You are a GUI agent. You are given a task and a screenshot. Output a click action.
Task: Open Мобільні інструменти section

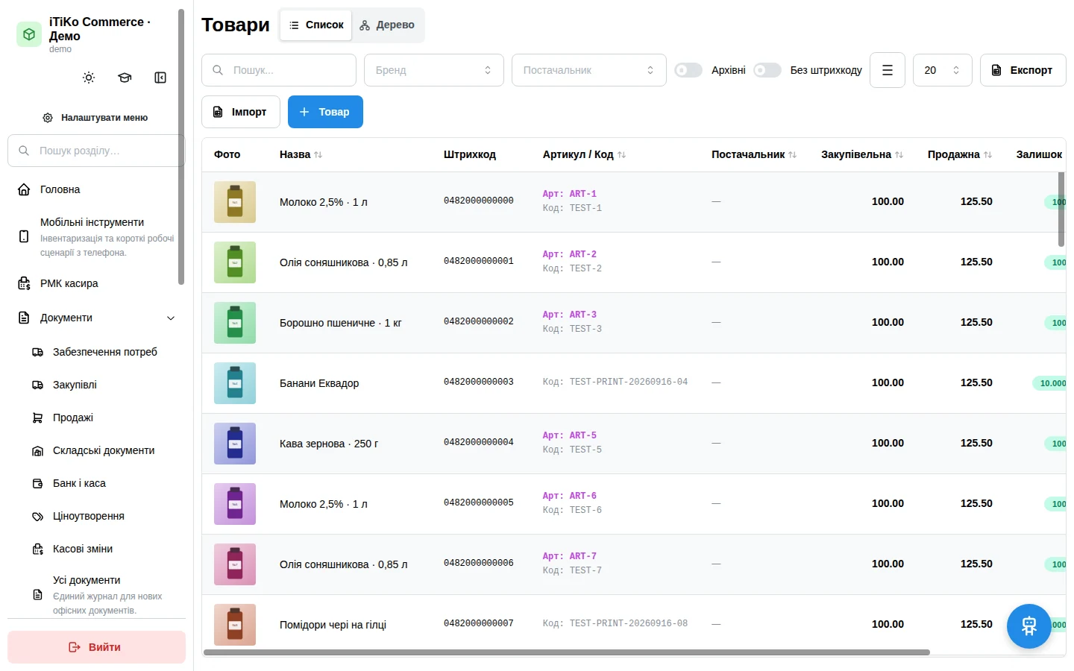(x=96, y=236)
